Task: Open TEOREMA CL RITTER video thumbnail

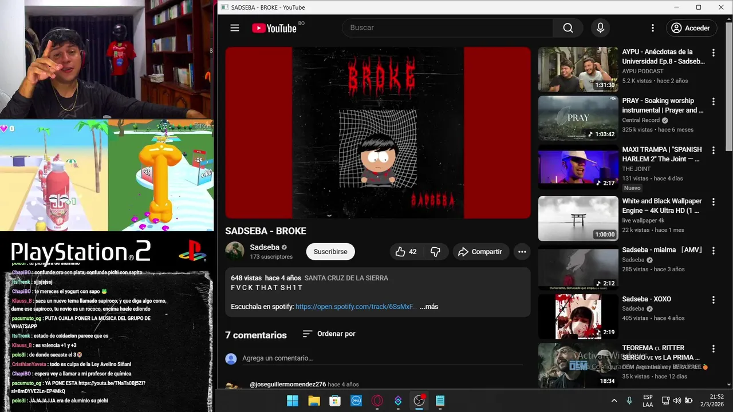Action: click(578, 365)
